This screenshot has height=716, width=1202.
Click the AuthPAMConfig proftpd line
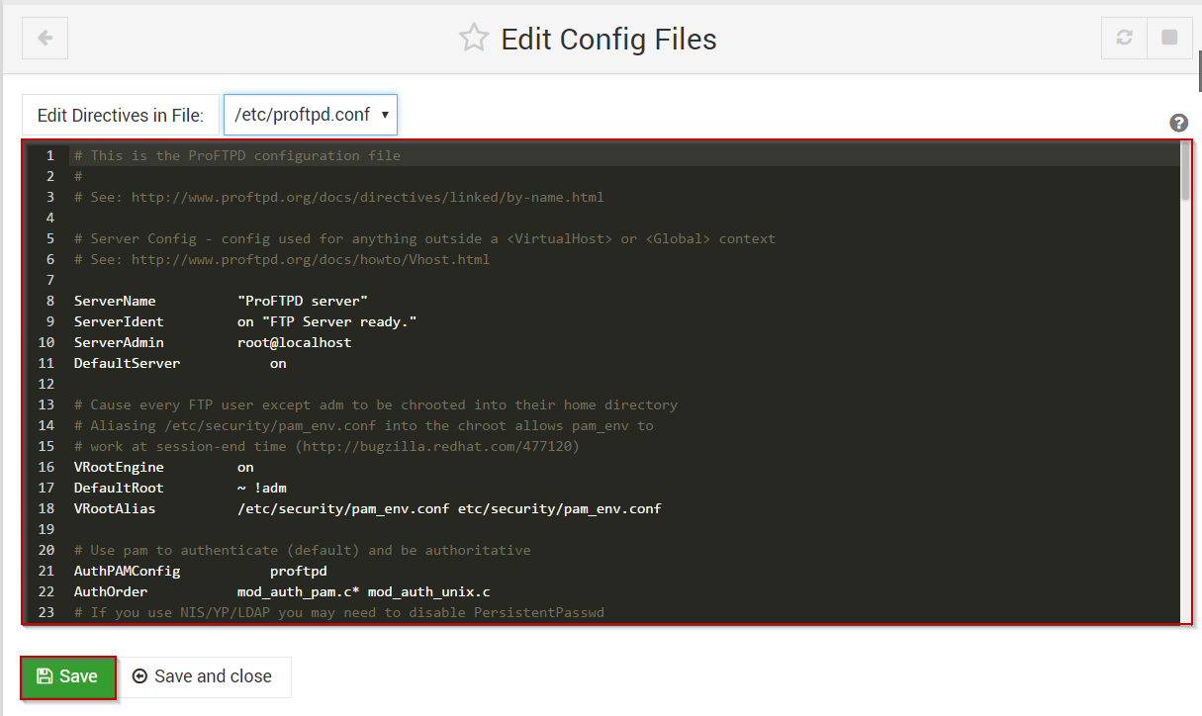click(x=201, y=571)
